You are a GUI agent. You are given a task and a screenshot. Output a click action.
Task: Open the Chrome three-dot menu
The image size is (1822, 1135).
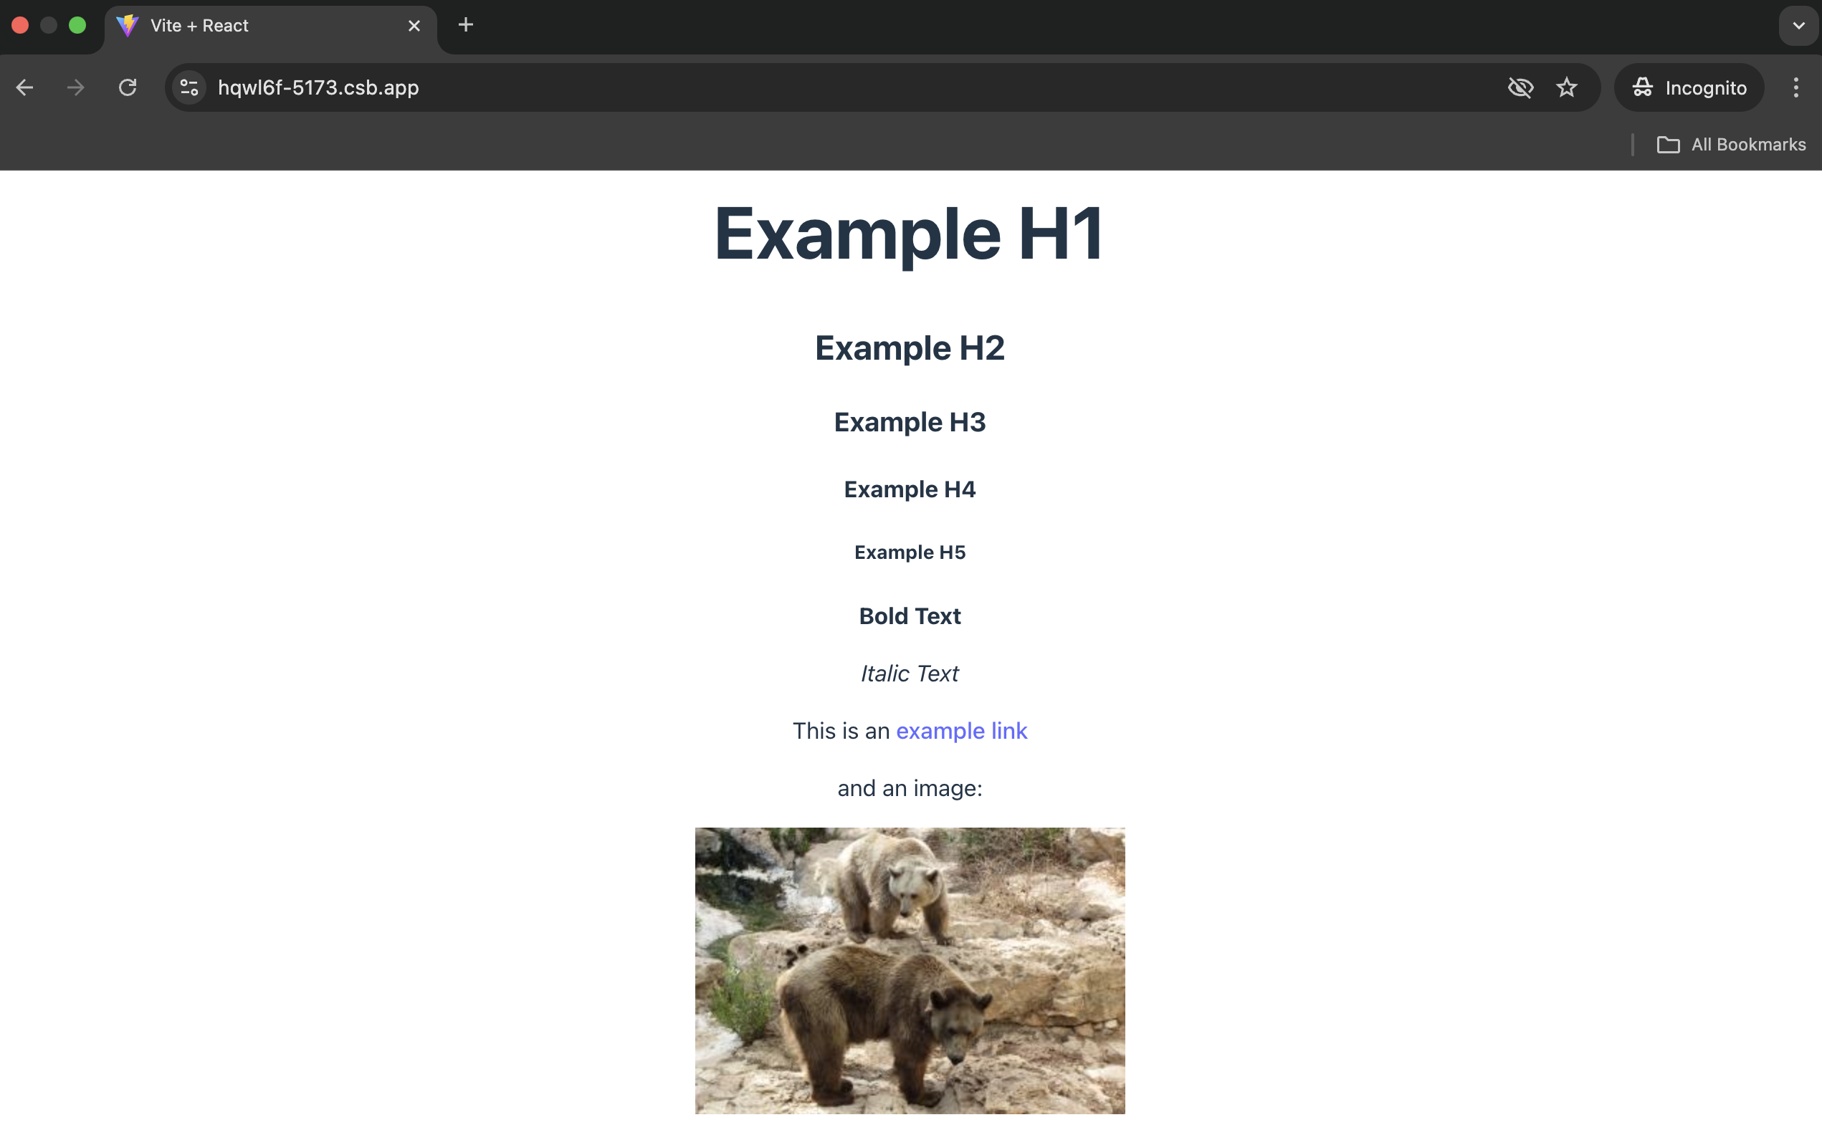[x=1795, y=88]
